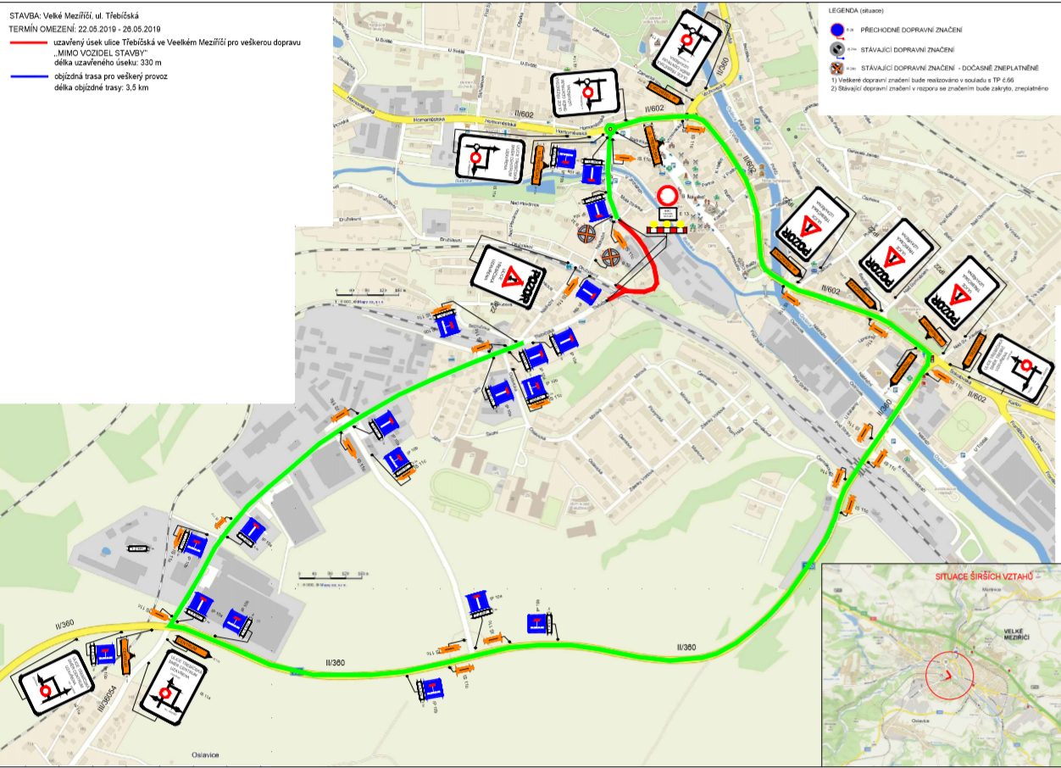Click the 'STAVBA: Velké Meziříčí, ul. Třebíčská' title
The image size is (1061, 768).
point(75,15)
